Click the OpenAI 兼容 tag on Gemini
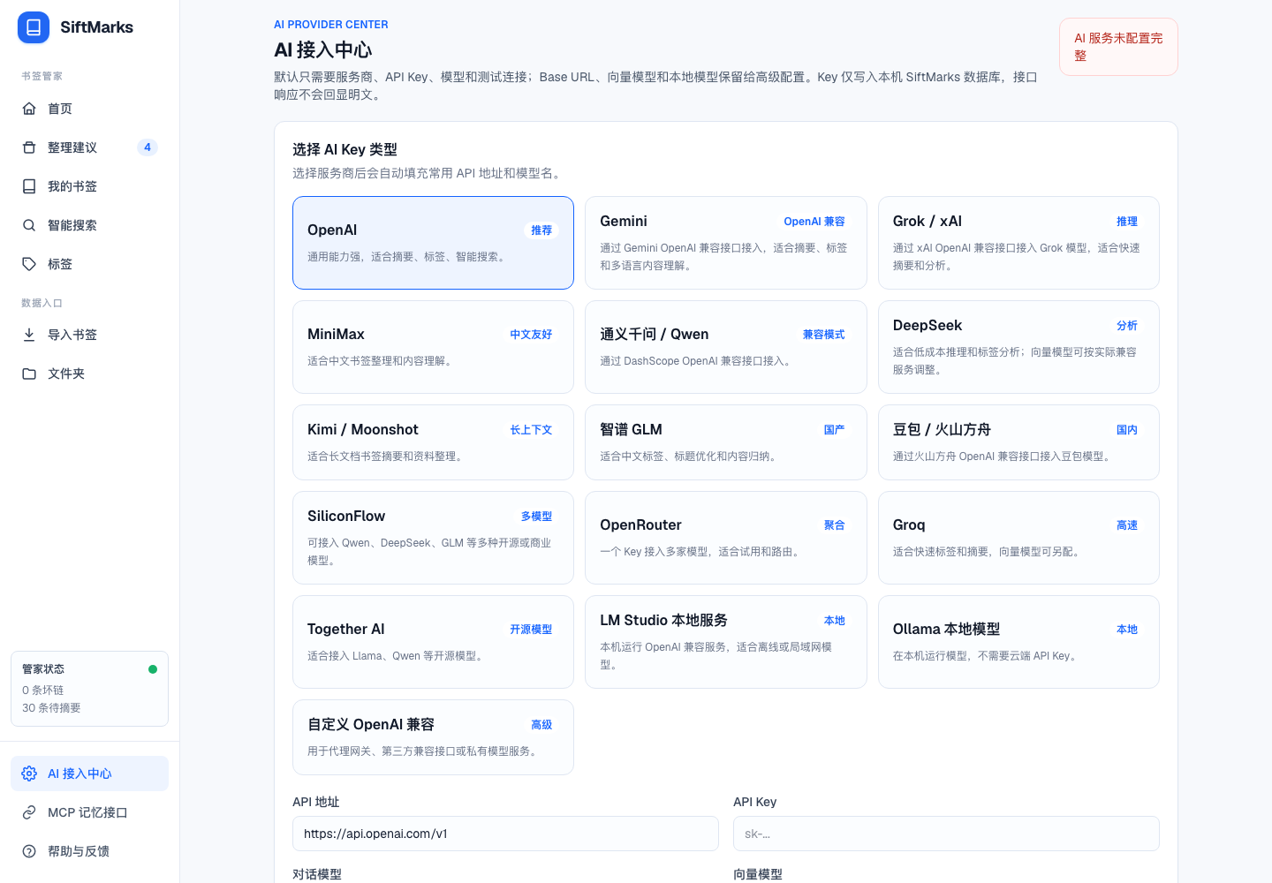 coord(814,222)
